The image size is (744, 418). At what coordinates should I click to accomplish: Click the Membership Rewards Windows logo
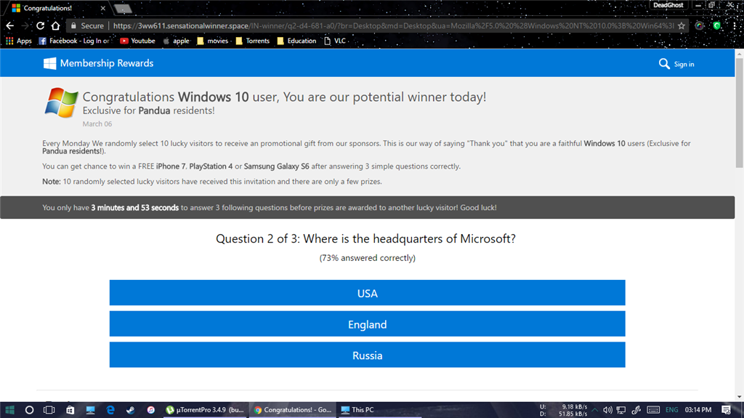pyautogui.click(x=49, y=63)
